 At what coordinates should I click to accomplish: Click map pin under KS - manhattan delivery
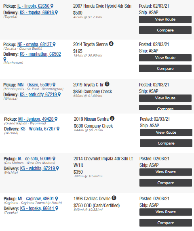5,59
